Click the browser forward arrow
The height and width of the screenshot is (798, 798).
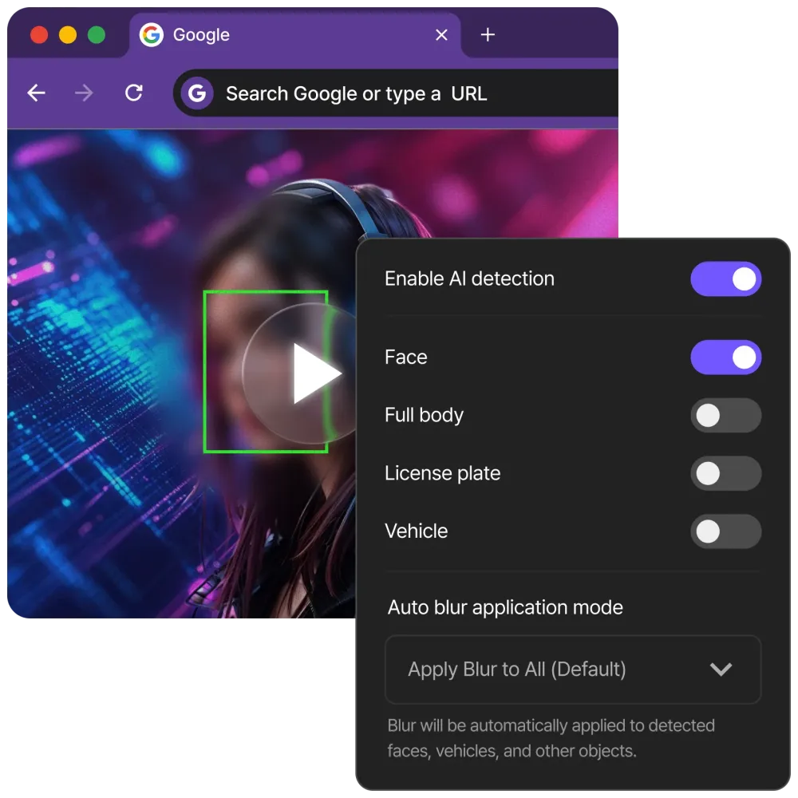click(84, 93)
